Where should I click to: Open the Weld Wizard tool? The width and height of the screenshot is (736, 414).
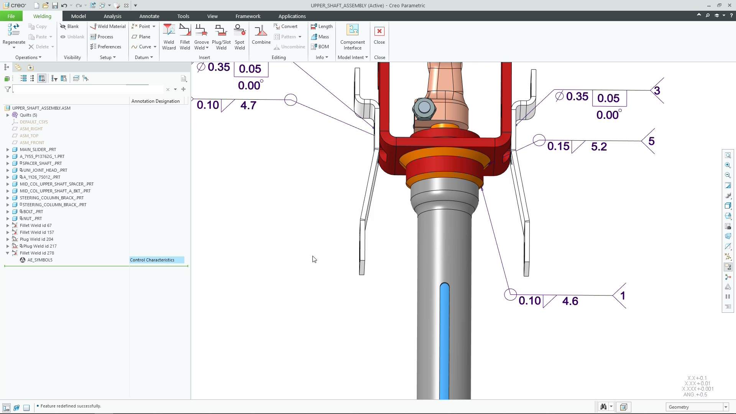click(169, 37)
